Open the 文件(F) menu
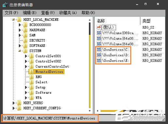Image resolution: width=168 pixels, height=124 pixels. pos(11,13)
